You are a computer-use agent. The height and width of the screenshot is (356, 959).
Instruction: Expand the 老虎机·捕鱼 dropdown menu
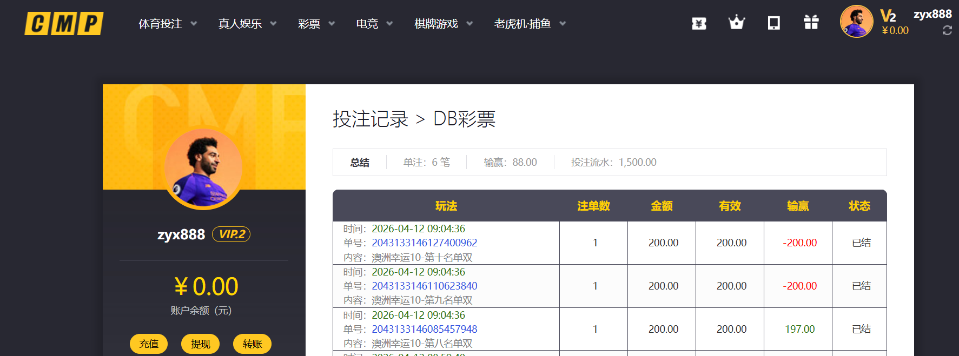[x=529, y=24]
